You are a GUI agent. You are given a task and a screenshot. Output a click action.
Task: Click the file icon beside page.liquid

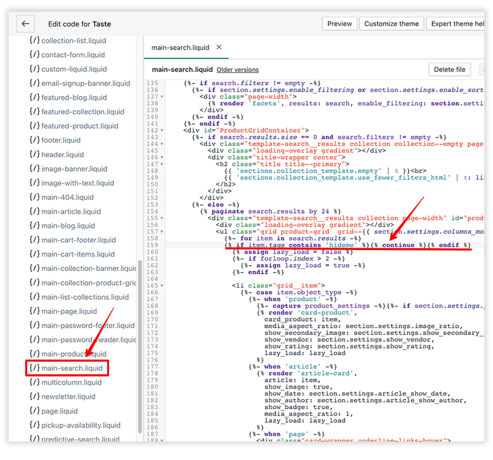tap(35, 411)
